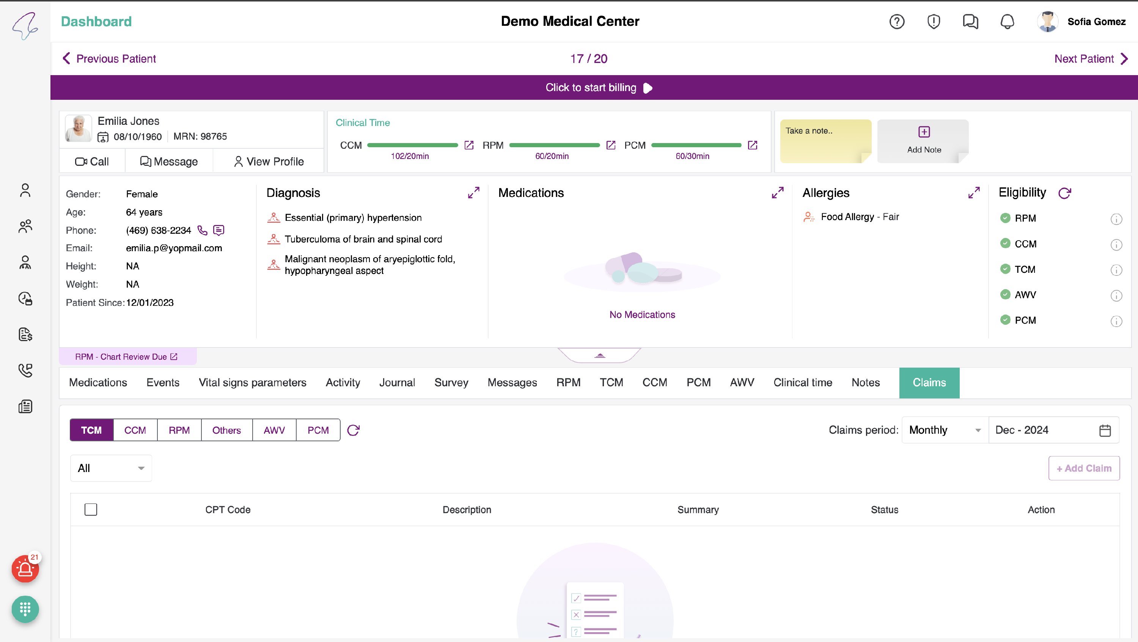
Task: Go to Next Patient
Action: tap(1090, 59)
